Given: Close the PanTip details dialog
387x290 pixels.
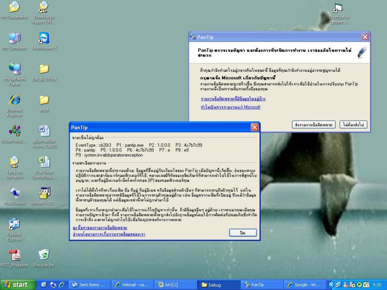Looking at the screenshot, I should pos(254,127).
